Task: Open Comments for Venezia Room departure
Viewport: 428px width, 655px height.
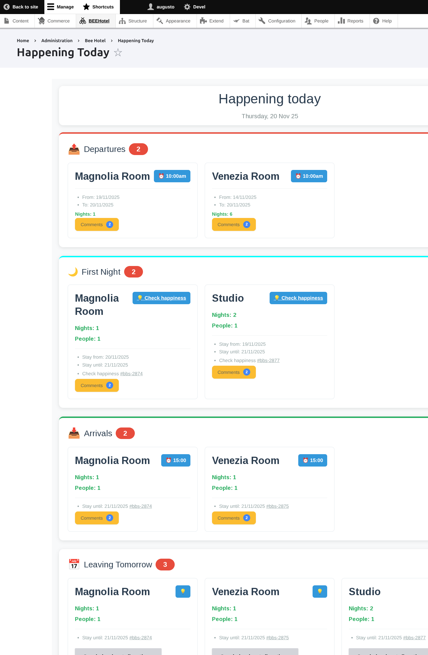Action: (234, 224)
